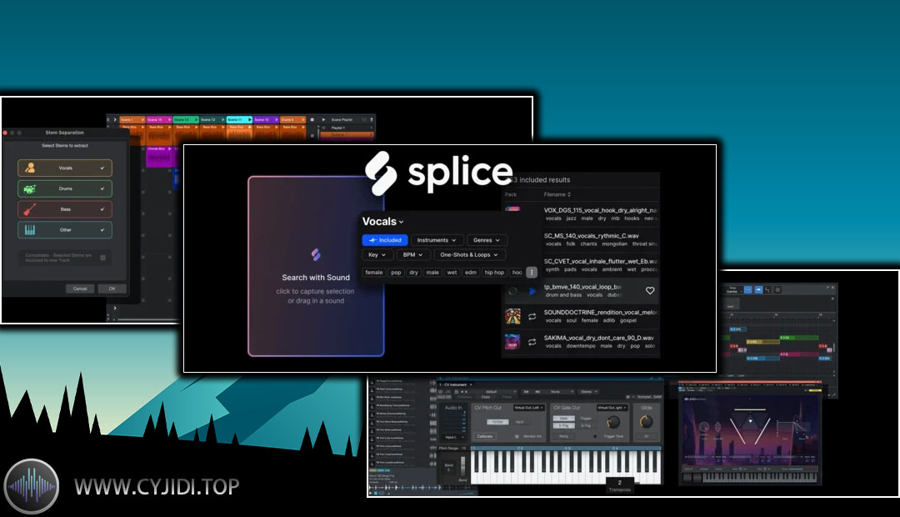Click the red bass guitar icon
The height and width of the screenshot is (517, 900).
(x=30, y=209)
